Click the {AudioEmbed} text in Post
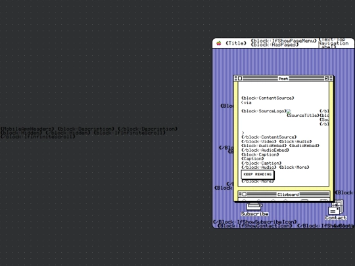Viewport: 355px width, 266px height. [304, 145]
